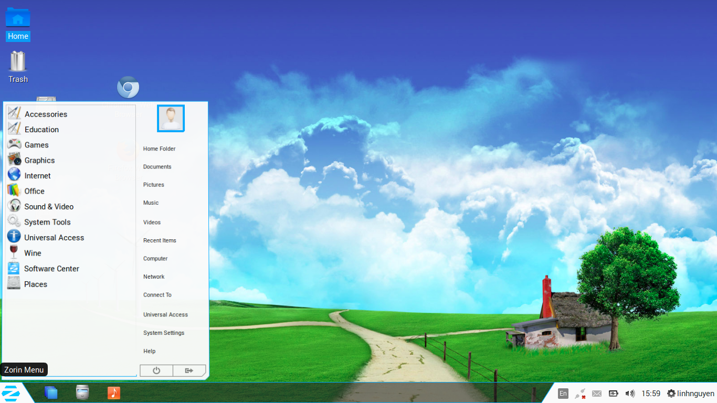Open the En keyboard language indicator
This screenshot has height=403, width=717.
click(x=563, y=394)
